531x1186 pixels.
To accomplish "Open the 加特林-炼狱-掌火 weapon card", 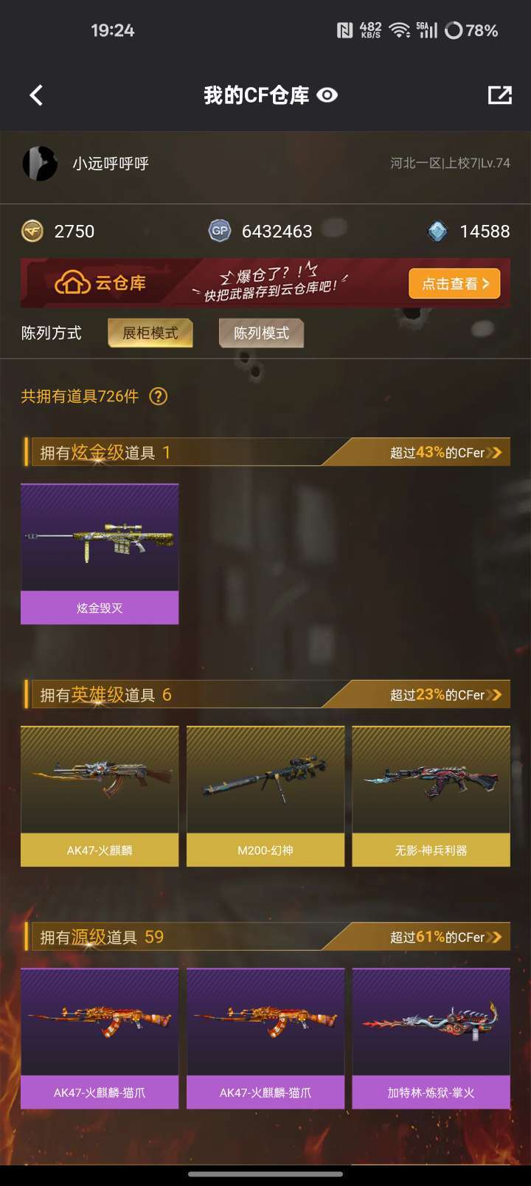I will coord(431,1038).
